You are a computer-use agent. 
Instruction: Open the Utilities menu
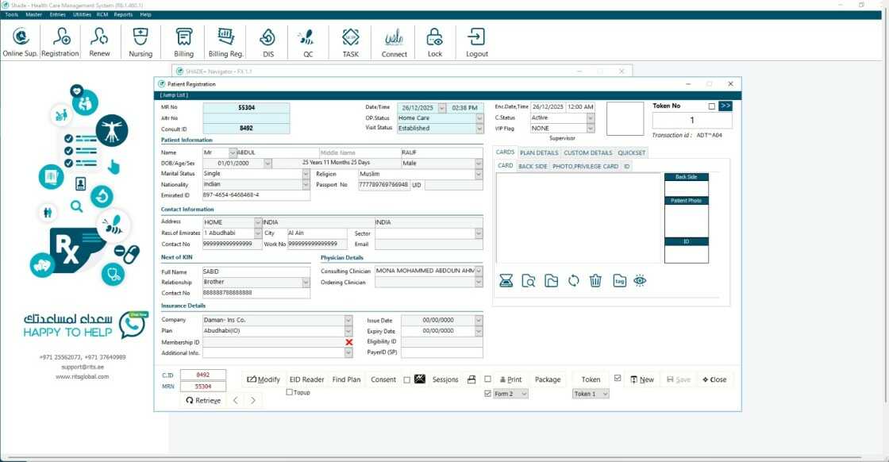click(82, 15)
